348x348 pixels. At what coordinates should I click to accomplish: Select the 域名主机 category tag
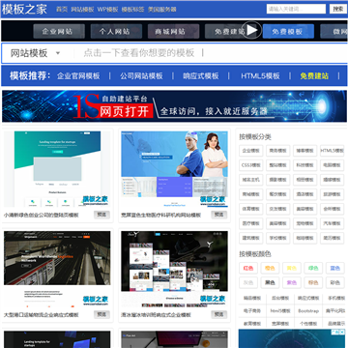coord(251,180)
